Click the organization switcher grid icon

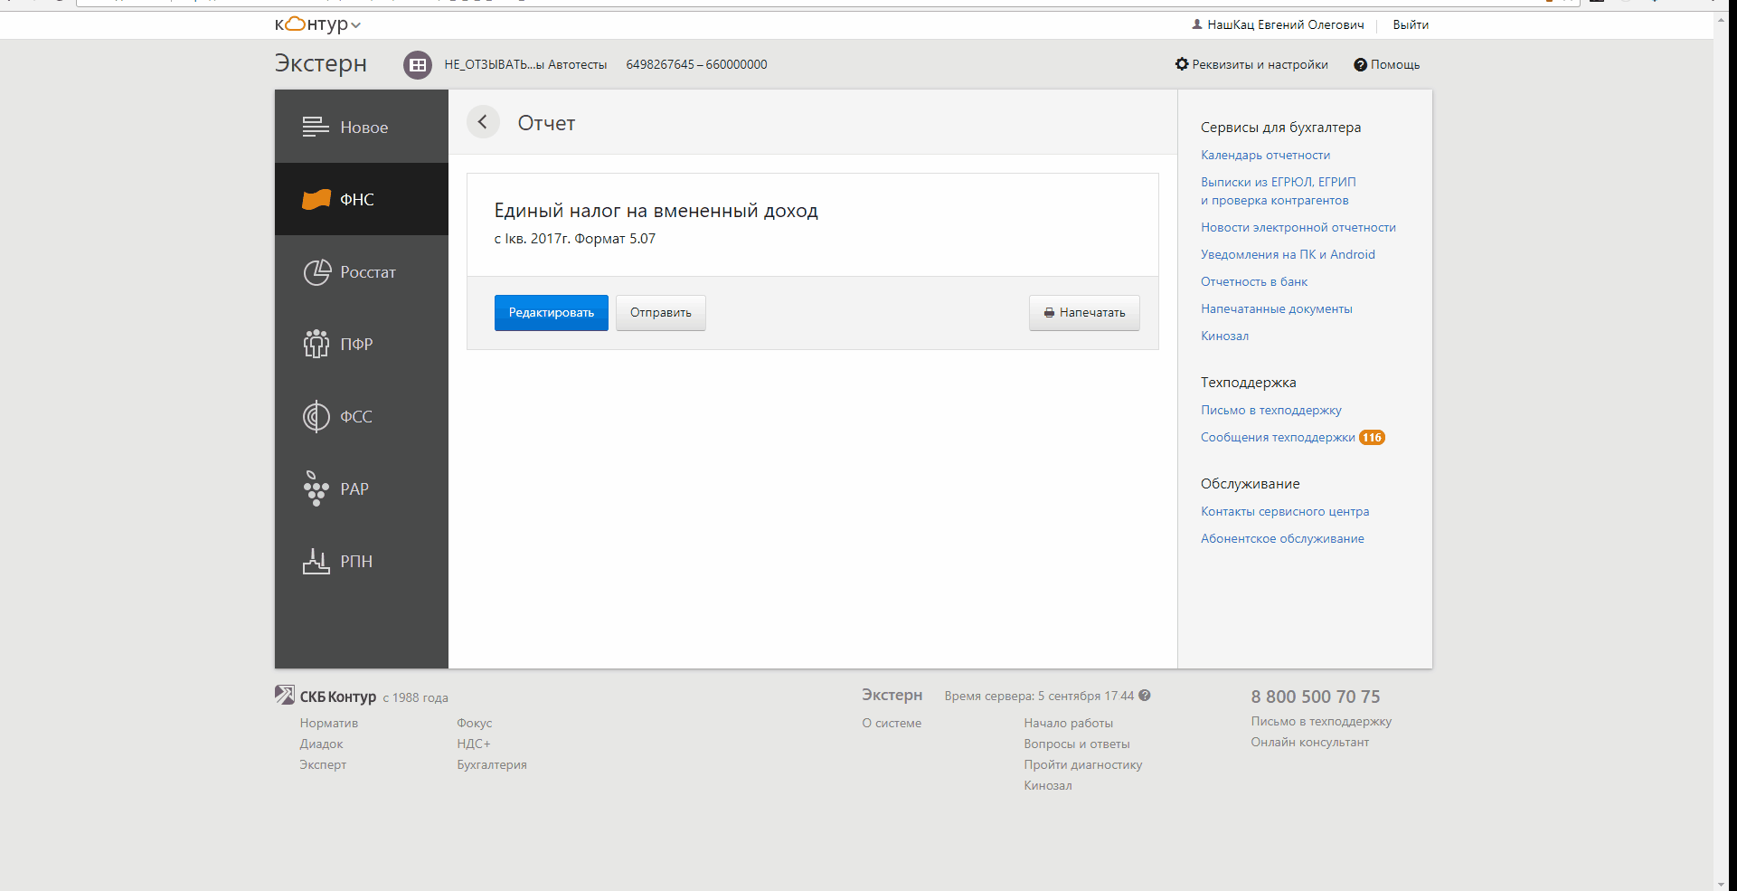418,65
